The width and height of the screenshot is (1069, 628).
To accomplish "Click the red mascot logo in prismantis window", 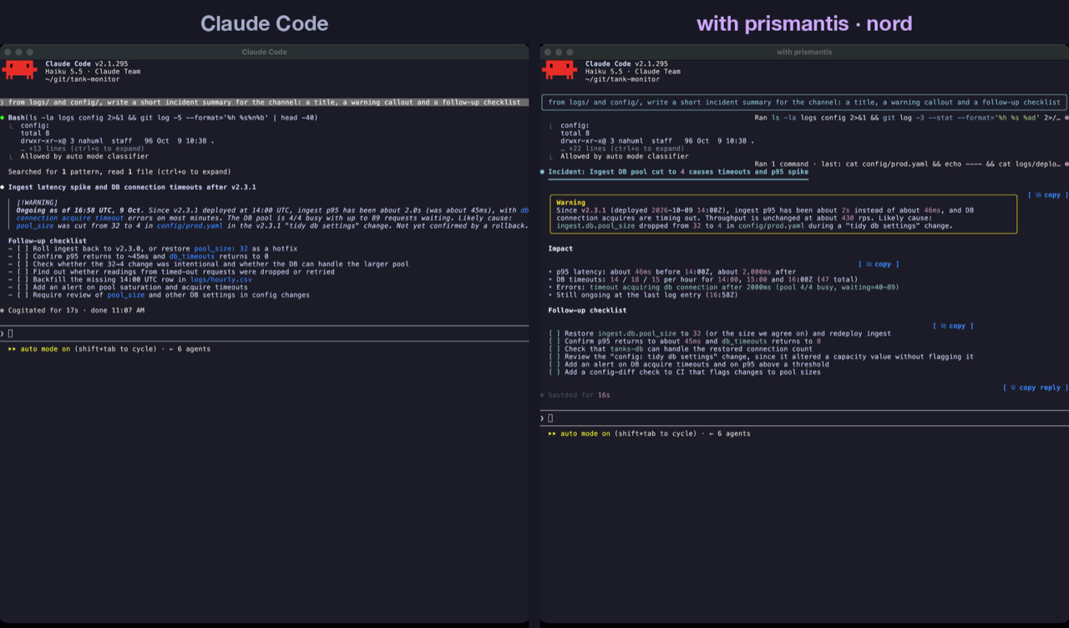I will pos(560,70).
